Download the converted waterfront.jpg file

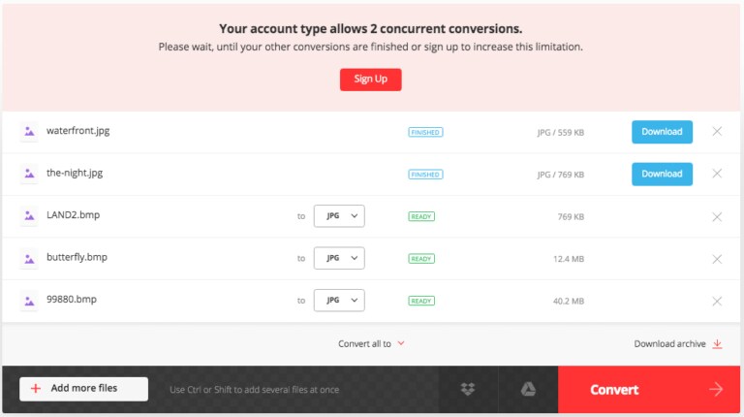662,132
